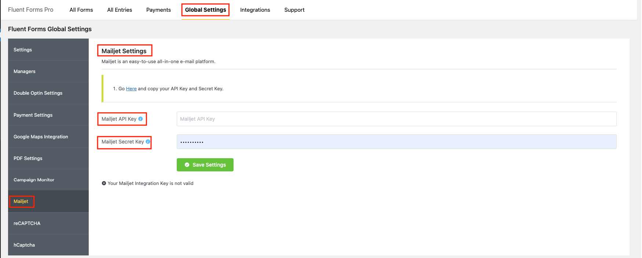Click the Mailjet Secret Key info icon
Viewport: 642px width, 258px height.
point(148,142)
